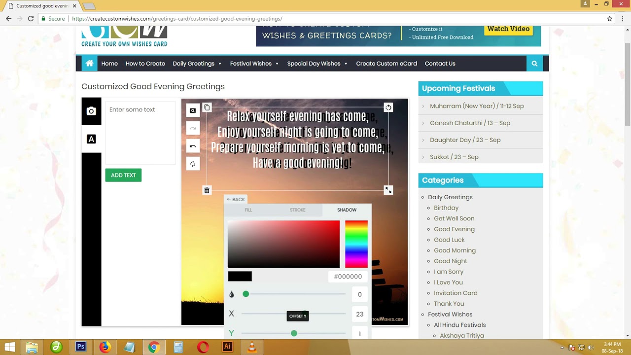This screenshot has width=631, height=355.
Task: Open Calculator from the taskbar
Action: [x=178, y=347]
